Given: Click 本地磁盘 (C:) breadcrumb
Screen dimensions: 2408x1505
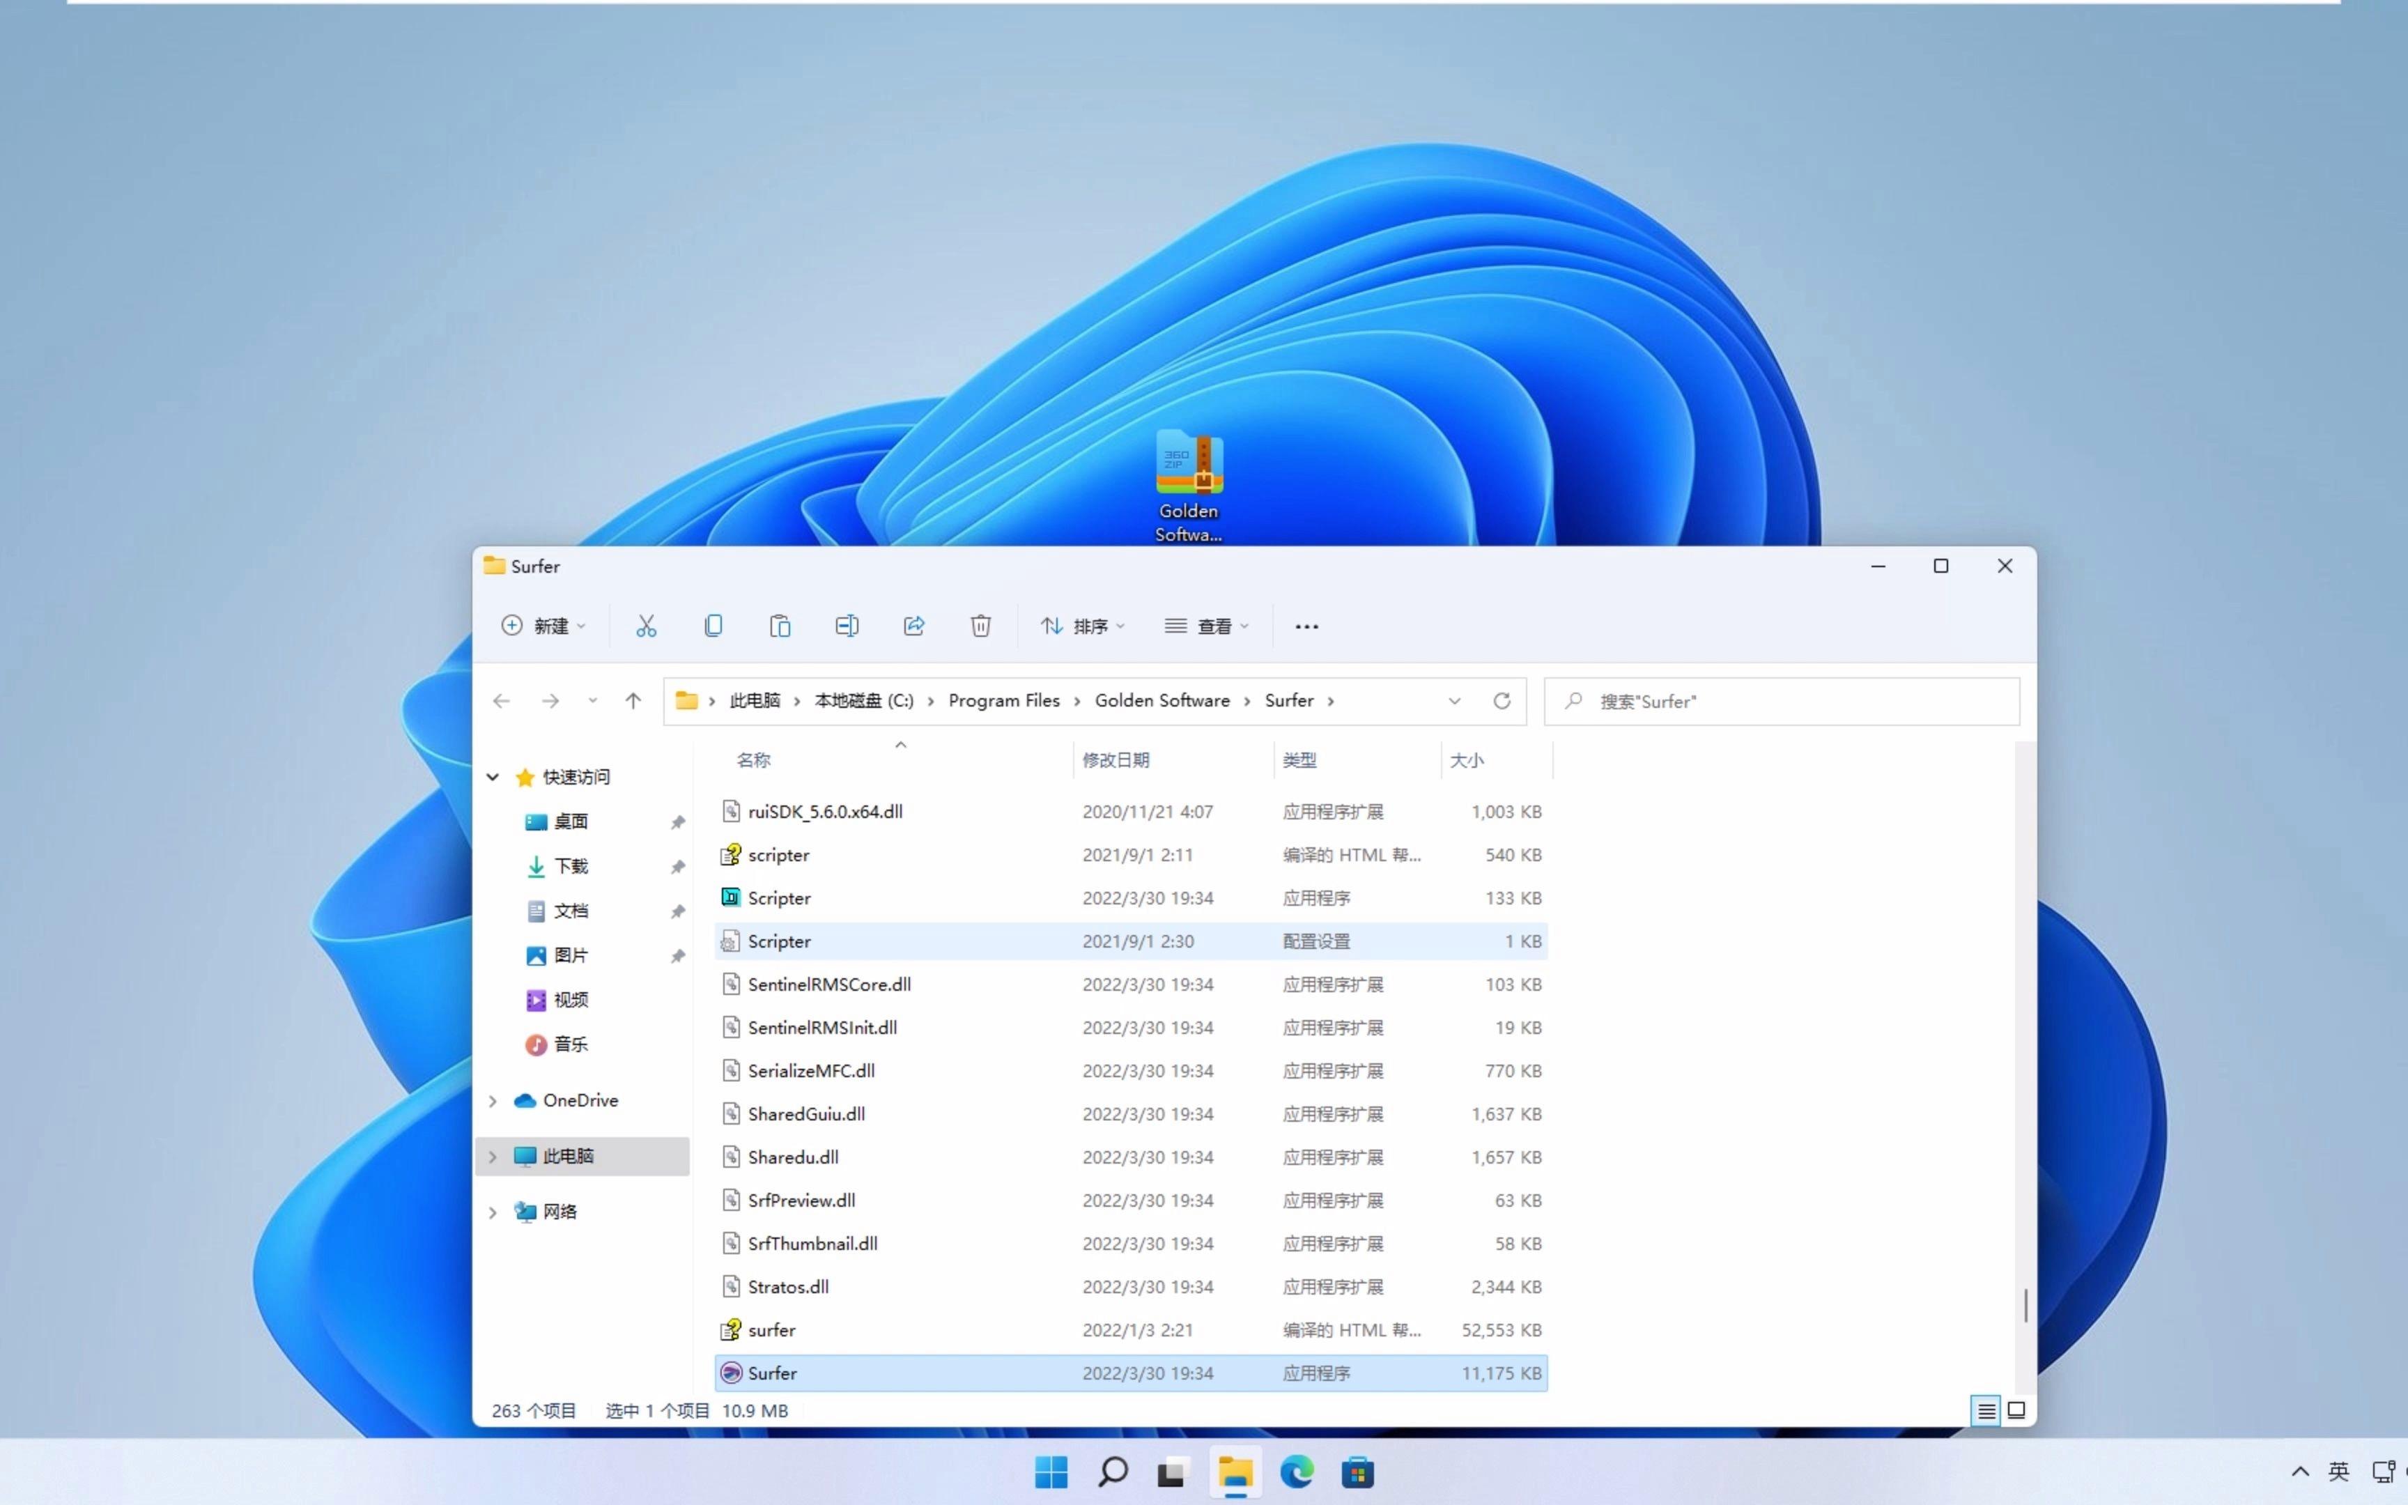Looking at the screenshot, I should 864,701.
